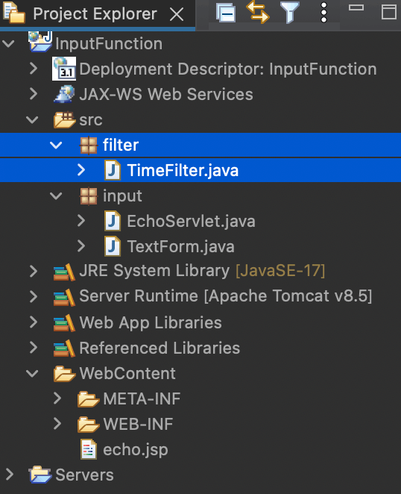Image resolution: width=401 pixels, height=494 pixels.
Task: Select the filter package icon
Action: click(89, 146)
